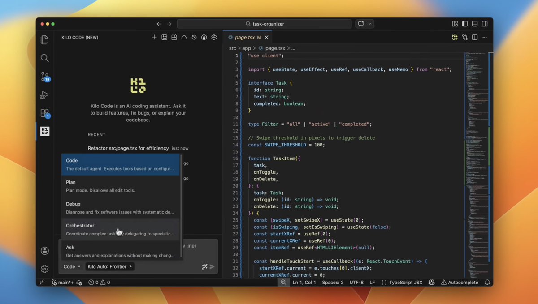Open Source Control from activity bar

pos(44,77)
